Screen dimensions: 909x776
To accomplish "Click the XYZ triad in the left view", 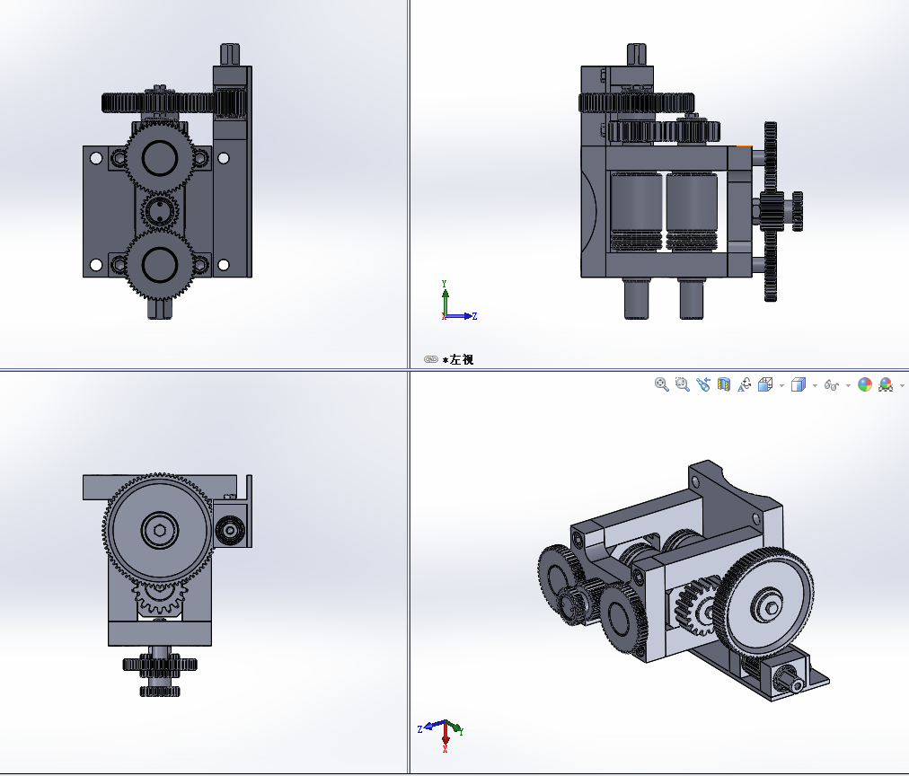I will click(x=459, y=300).
